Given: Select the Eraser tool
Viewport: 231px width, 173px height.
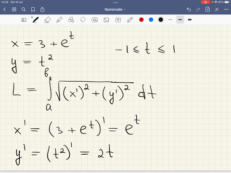Looking at the screenshot, I should click(x=47, y=20).
